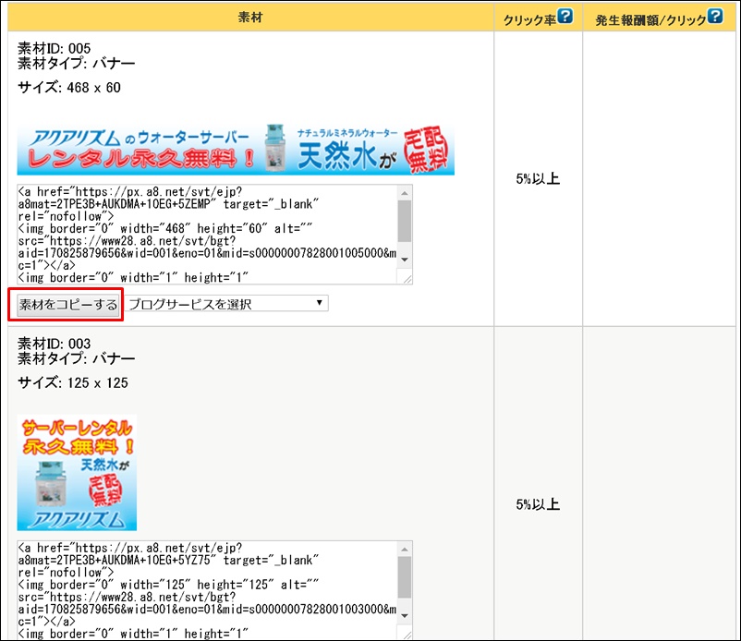Click the 468 x 60 アクアリズム banner image
The image size is (741, 641).
236,150
